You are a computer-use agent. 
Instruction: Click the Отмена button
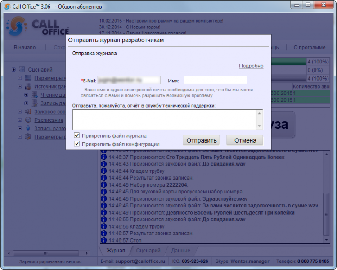pyautogui.click(x=245, y=140)
